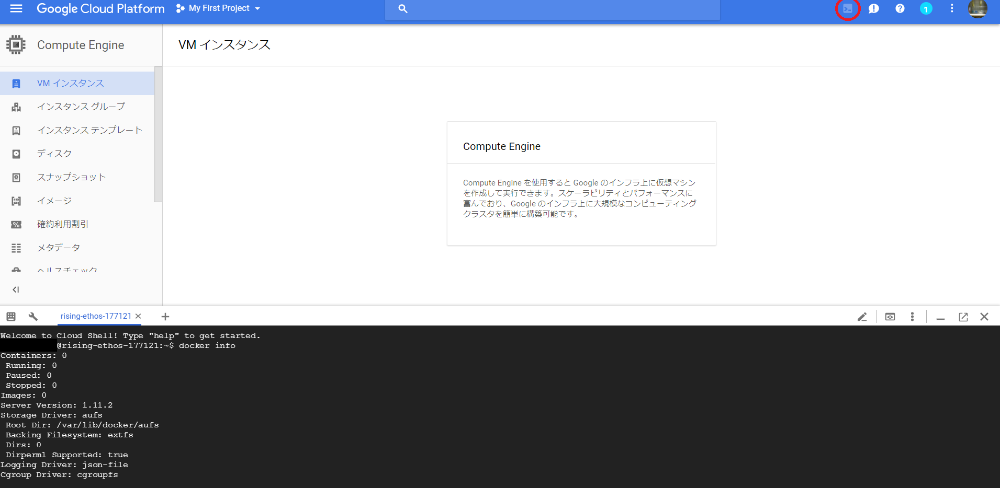
Task: Launch the code editor pencil icon
Action: (x=862, y=317)
